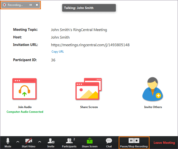Click the Join Audio headphone icon
Viewport: 178px width, 149px height.
point(25,89)
